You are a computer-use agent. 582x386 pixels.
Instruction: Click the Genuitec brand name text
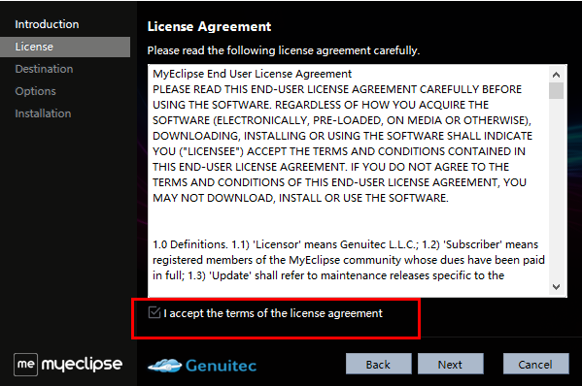click(221, 366)
